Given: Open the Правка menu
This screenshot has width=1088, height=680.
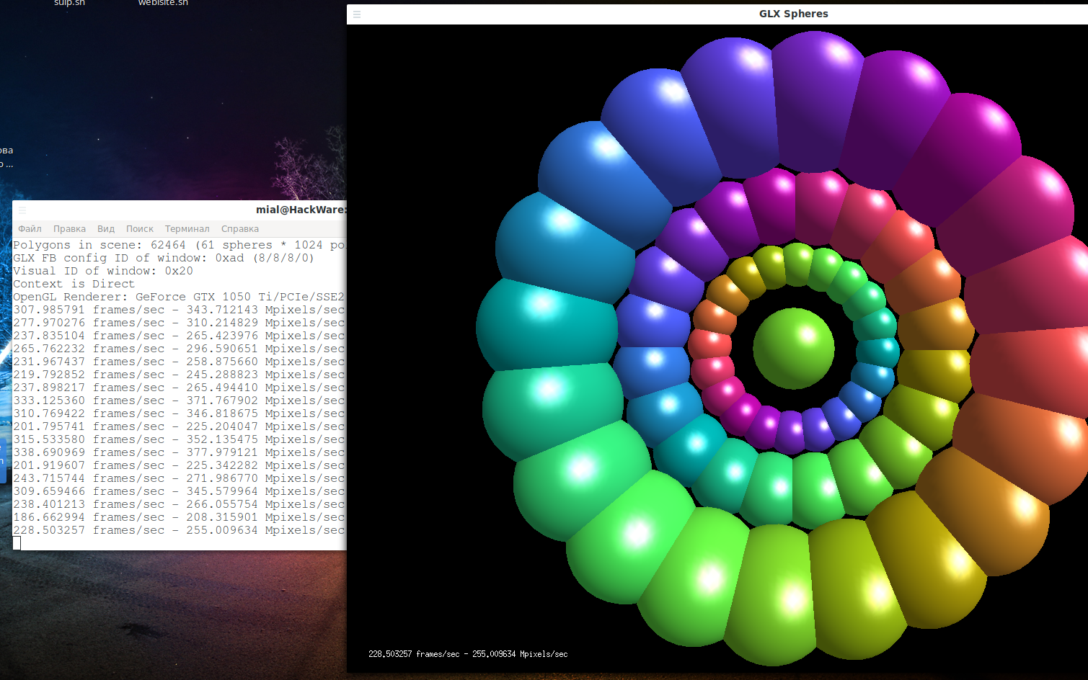Looking at the screenshot, I should click(69, 229).
